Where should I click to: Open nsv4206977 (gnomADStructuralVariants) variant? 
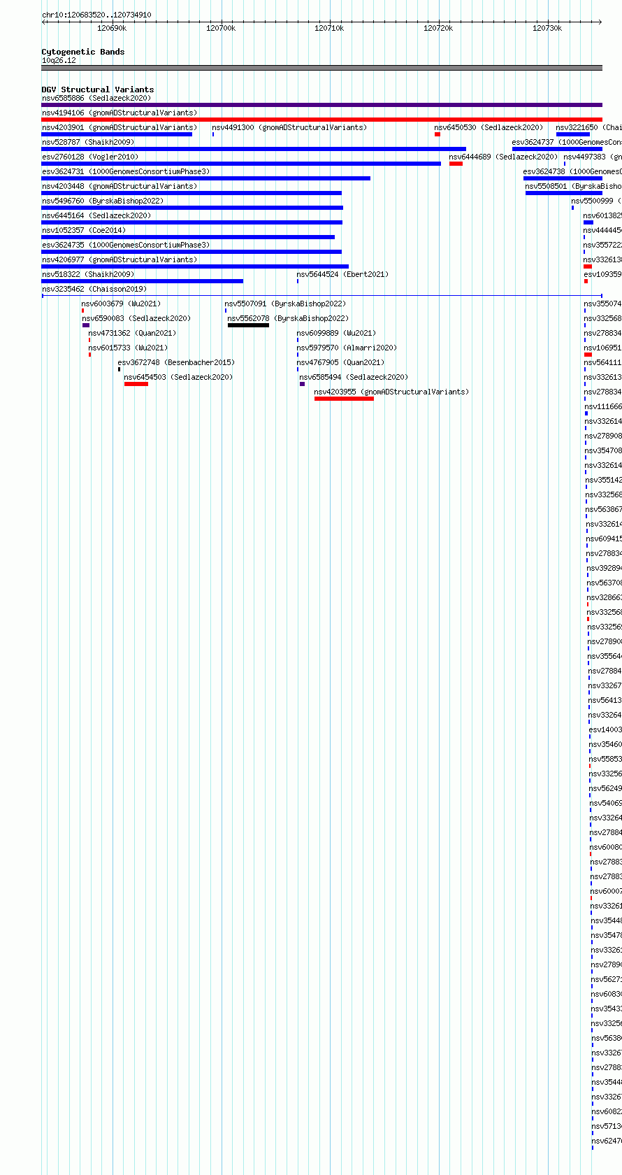[x=120, y=259]
